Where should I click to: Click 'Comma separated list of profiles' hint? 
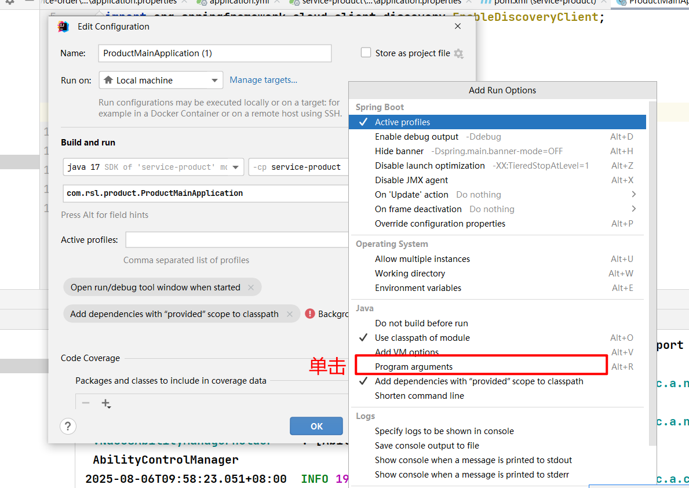tap(187, 260)
